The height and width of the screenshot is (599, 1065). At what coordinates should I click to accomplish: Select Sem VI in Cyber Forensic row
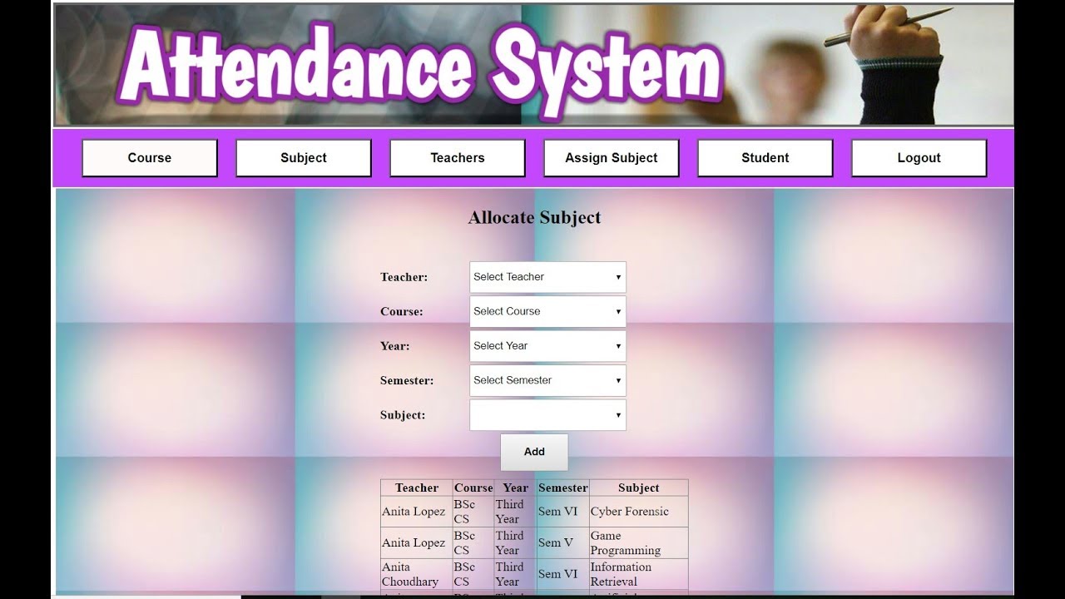tap(563, 512)
